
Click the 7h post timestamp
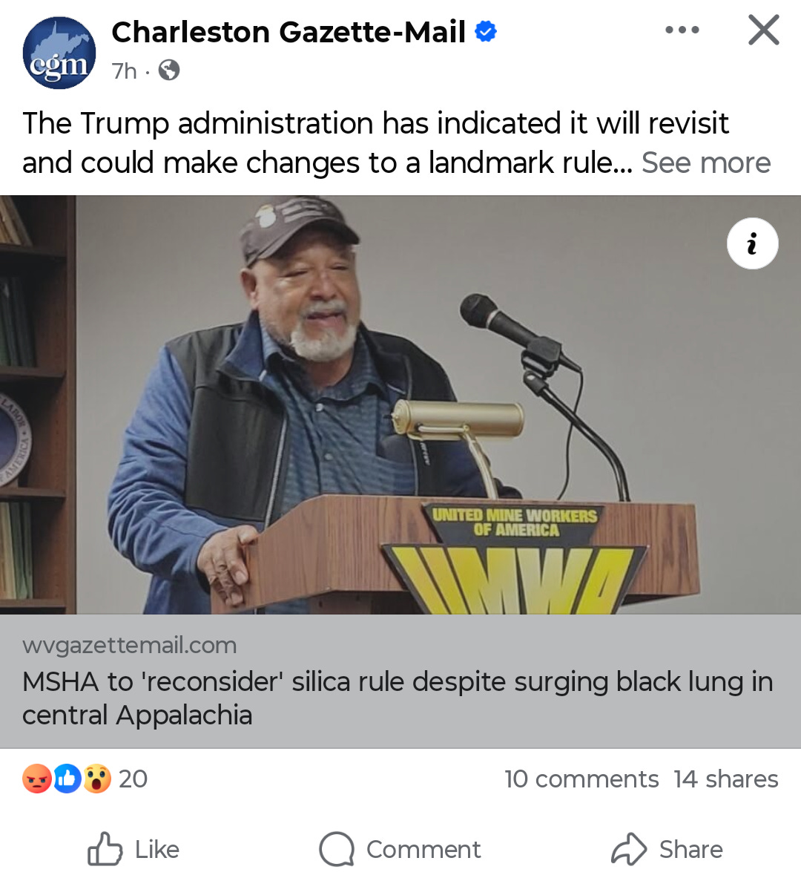tap(124, 71)
